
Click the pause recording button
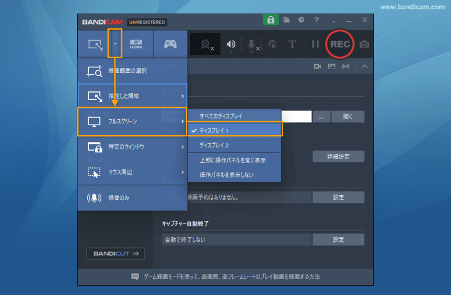point(315,44)
